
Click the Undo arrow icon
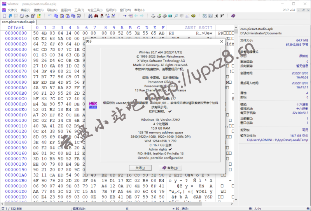pyautogui.click(x=50, y=16)
